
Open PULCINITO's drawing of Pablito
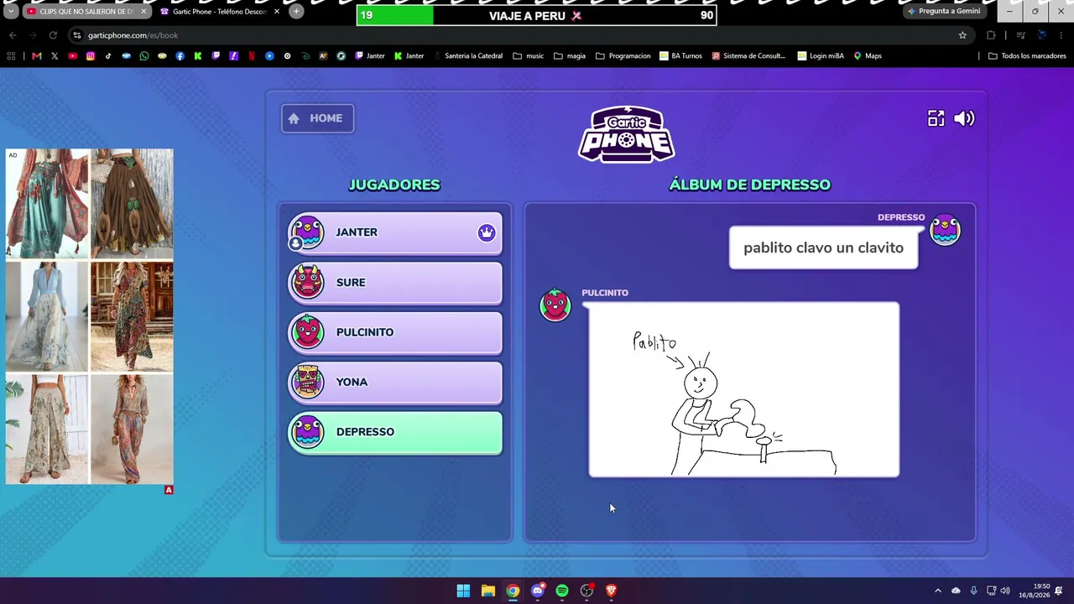pos(743,390)
